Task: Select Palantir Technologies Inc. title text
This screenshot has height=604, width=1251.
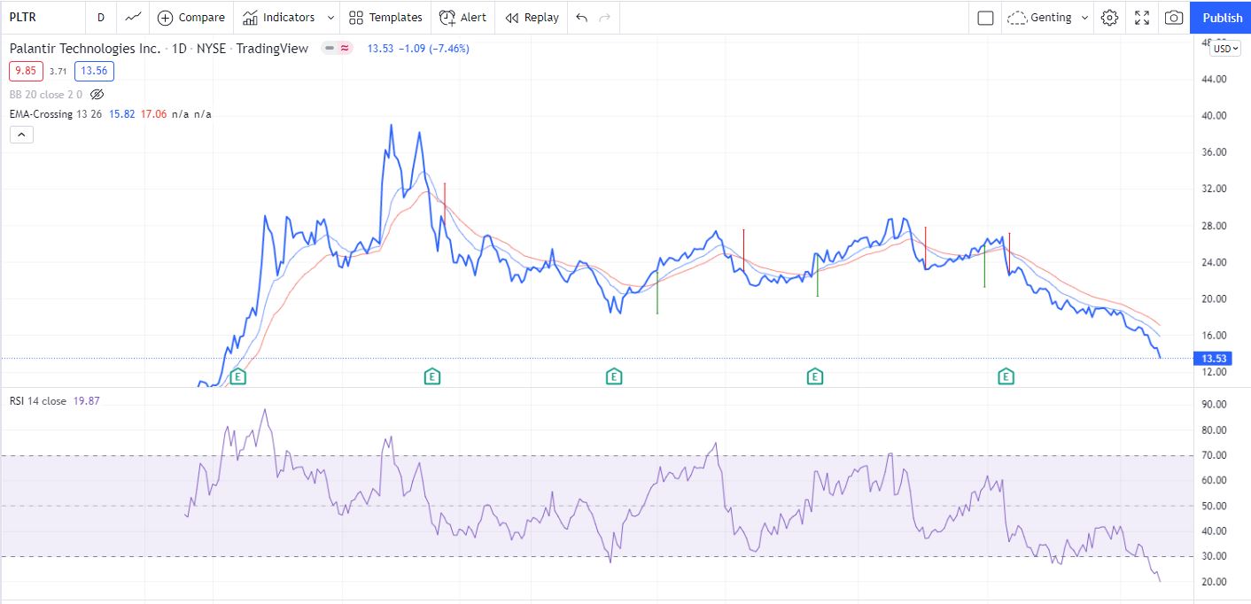Action: 85,49
